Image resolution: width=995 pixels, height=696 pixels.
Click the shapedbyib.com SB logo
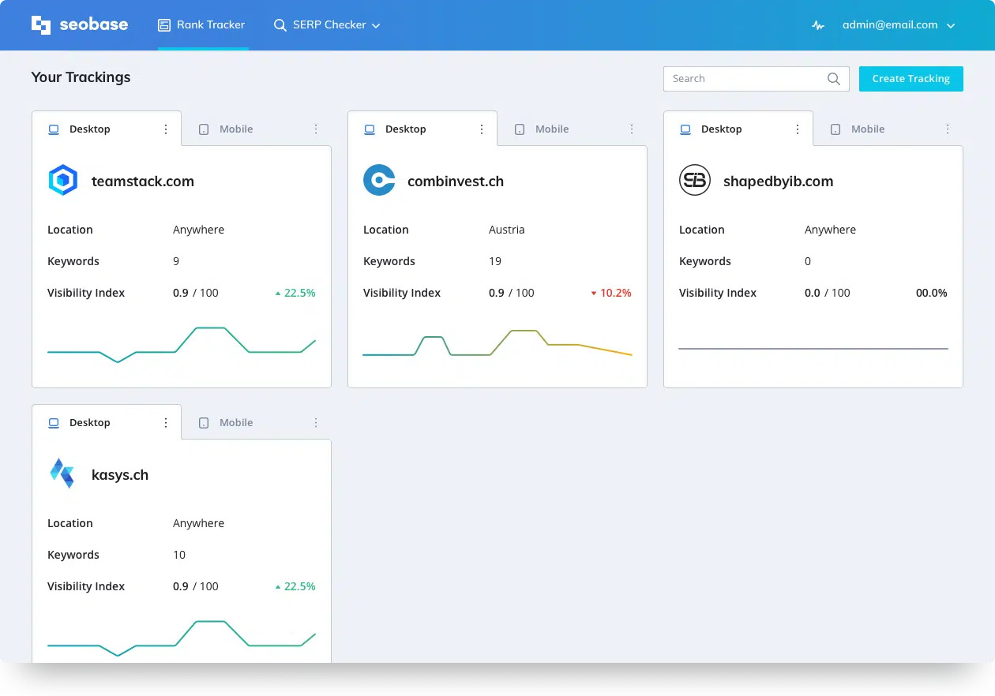pos(695,181)
